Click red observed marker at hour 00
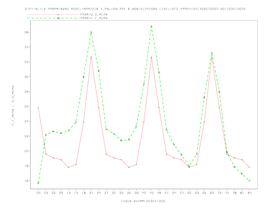This screenshot has width=272, height=210. click(38, 108)
